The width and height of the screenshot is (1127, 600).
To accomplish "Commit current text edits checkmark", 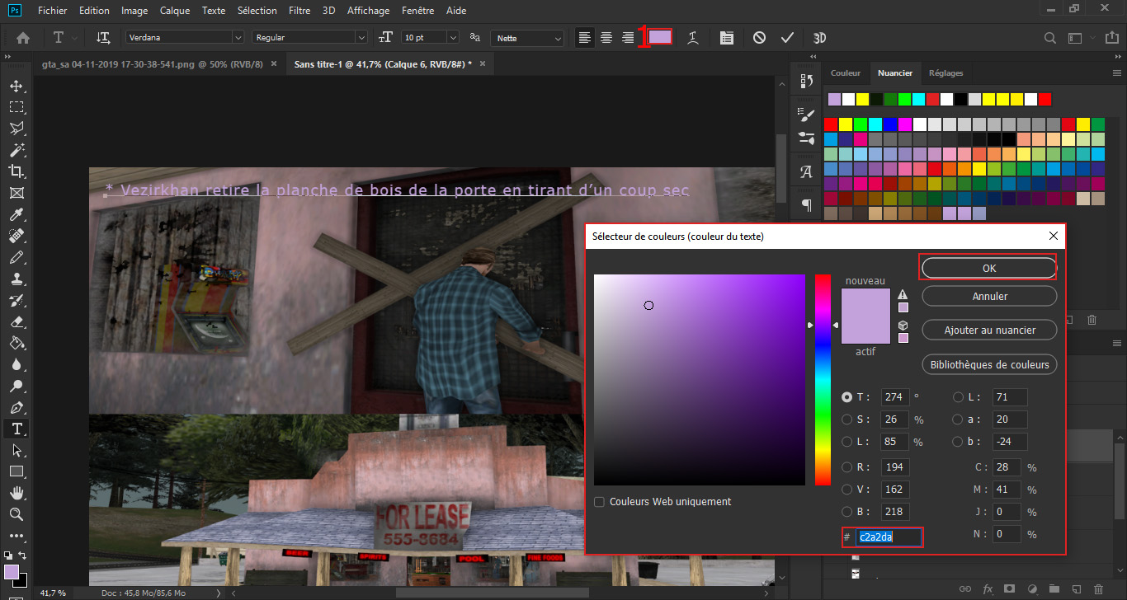I will pos(787,38).
